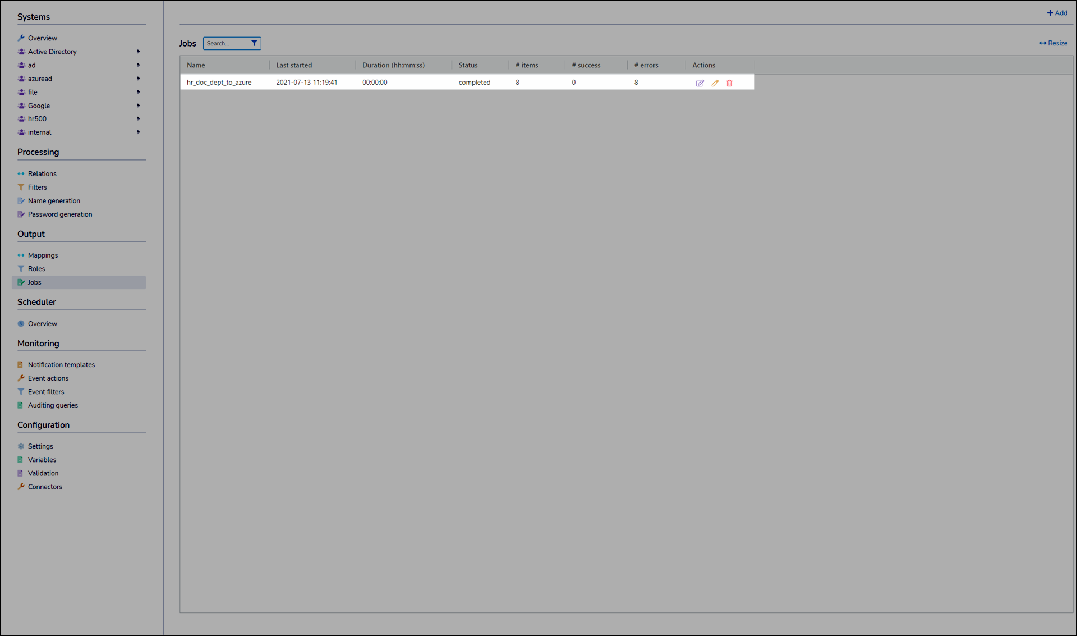
Task: Click the filter funnel icon in search box
Action: click(x=254, y=43)
